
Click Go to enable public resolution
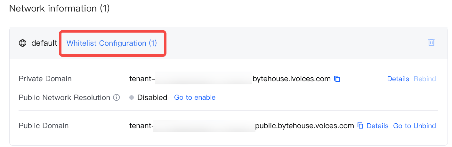tap(195, 97)
